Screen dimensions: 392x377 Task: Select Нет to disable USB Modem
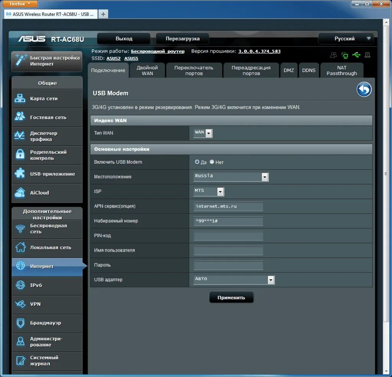tap(212, 162)
